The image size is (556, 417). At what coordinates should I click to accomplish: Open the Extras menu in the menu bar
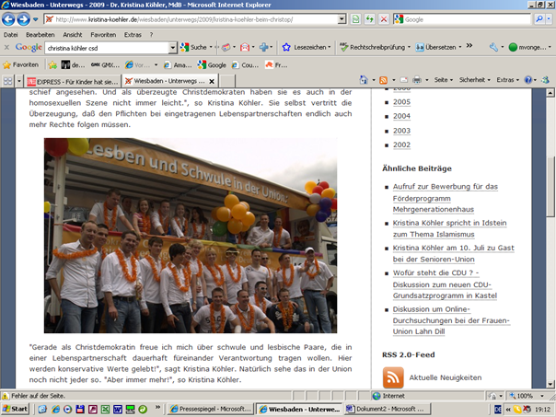click(x=133, y=35)
